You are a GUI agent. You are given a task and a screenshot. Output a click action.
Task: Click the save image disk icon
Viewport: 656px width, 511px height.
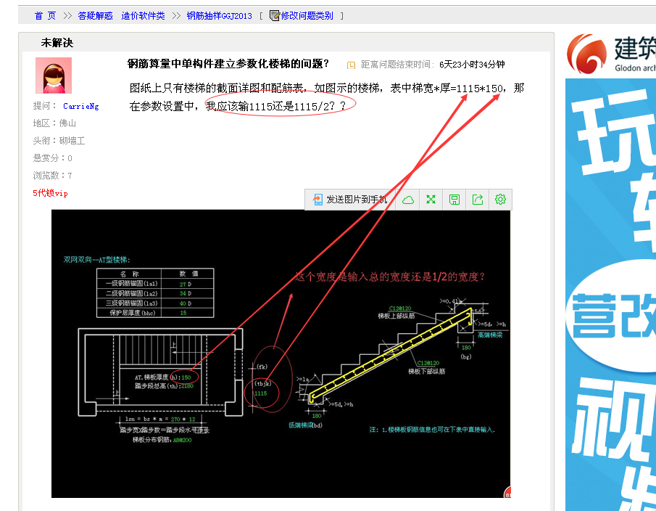tap(454, 200)
